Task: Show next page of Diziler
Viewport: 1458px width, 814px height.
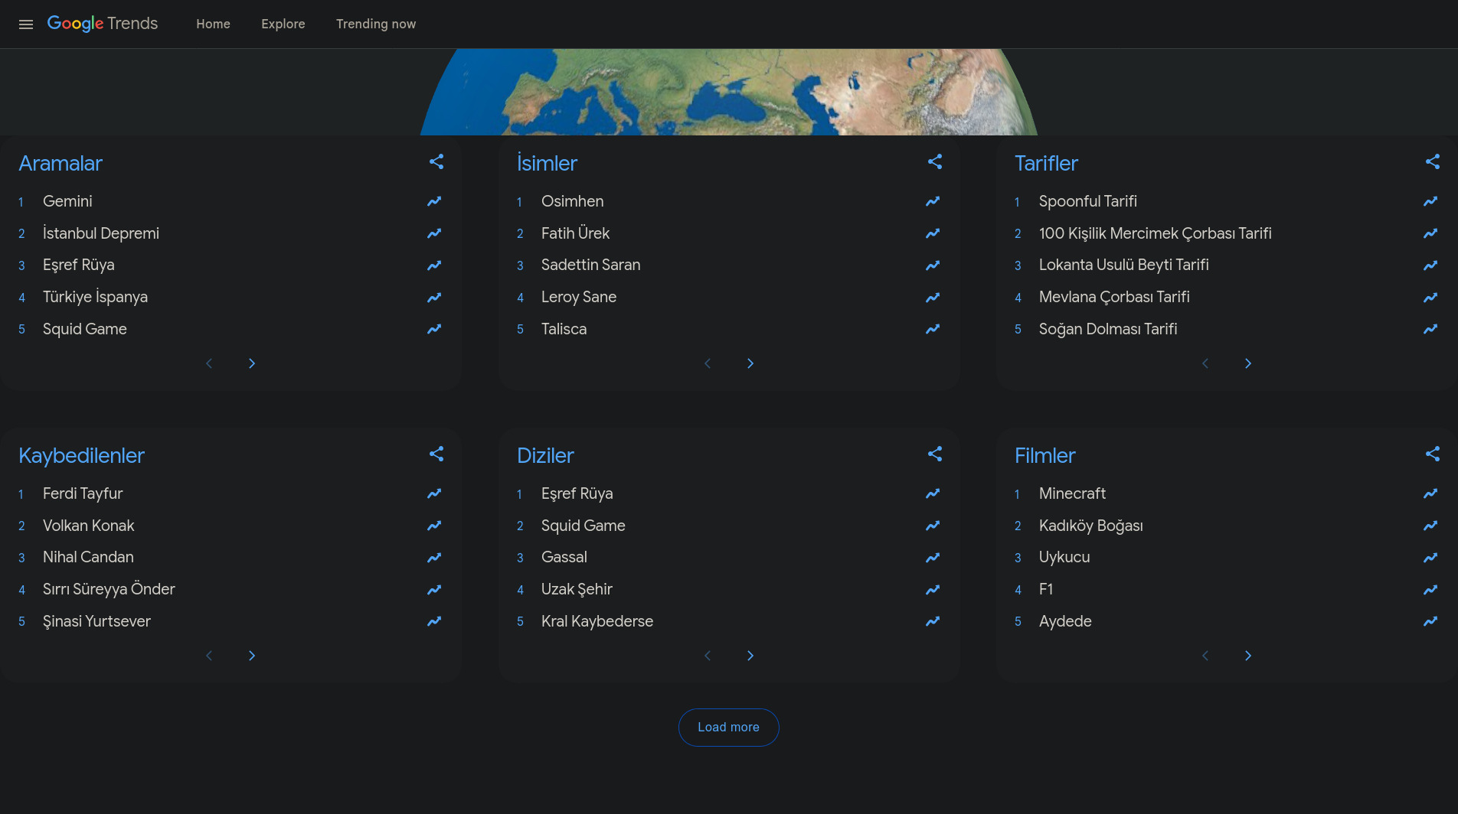Action: [750, 656]
